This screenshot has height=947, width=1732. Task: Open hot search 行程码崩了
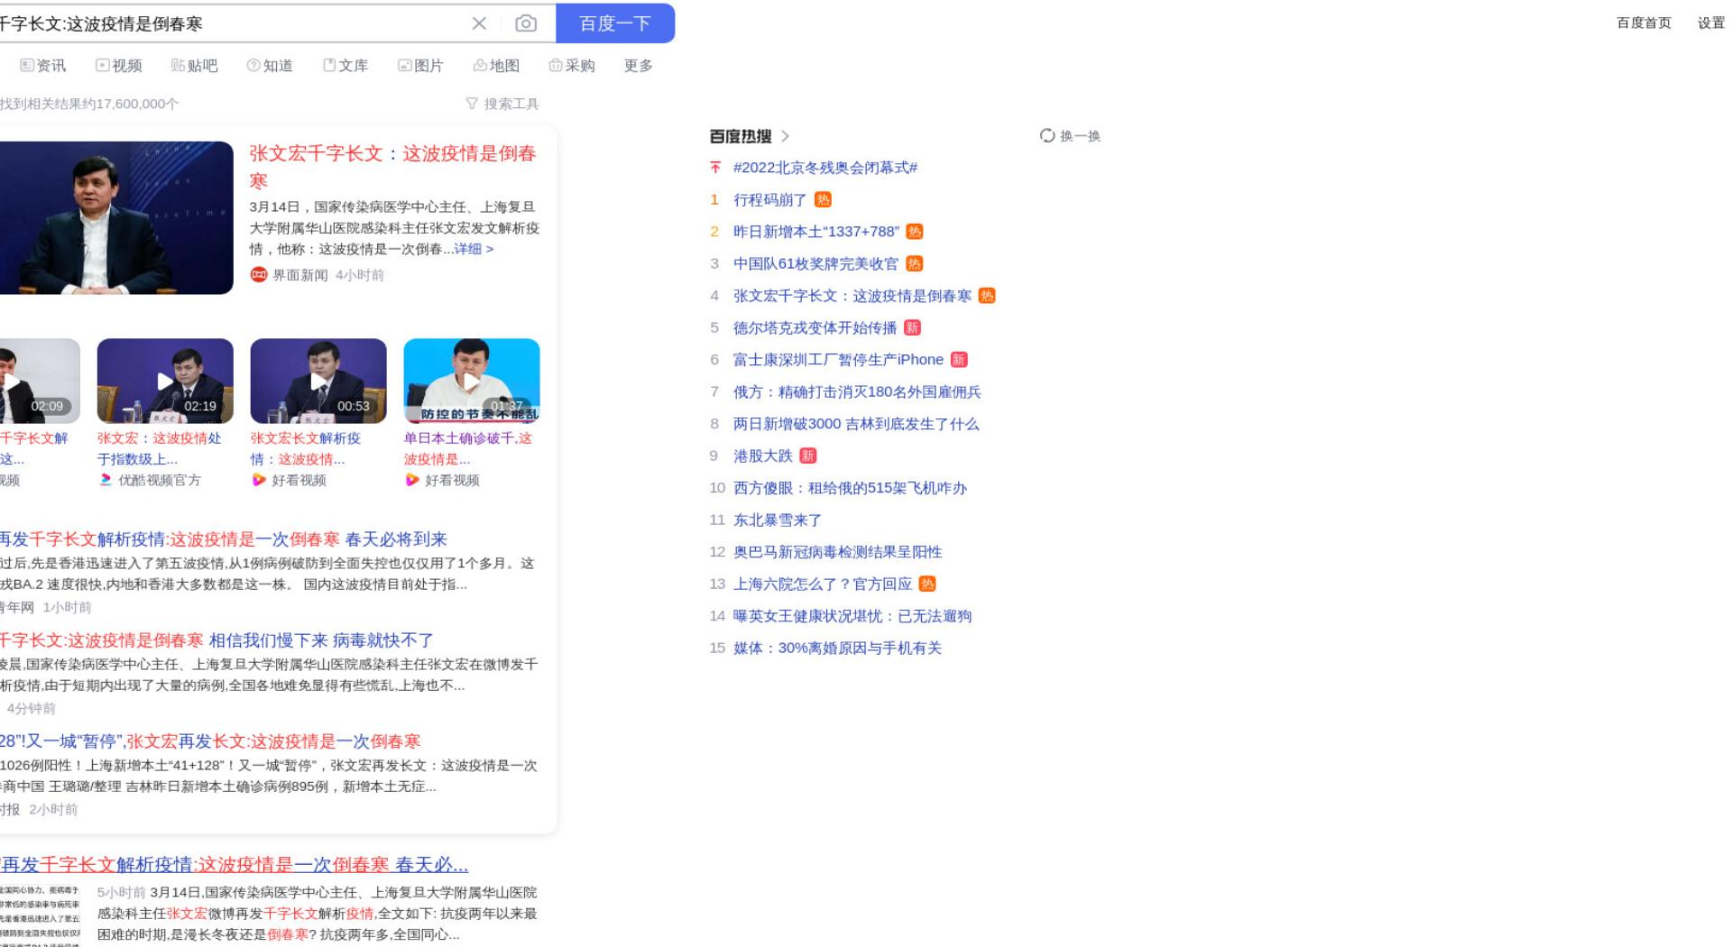[770, 200]
